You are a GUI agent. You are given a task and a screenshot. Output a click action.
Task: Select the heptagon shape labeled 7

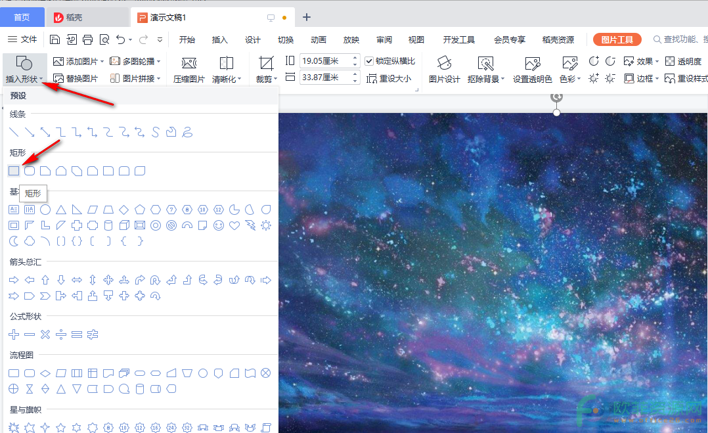point(171,210)
